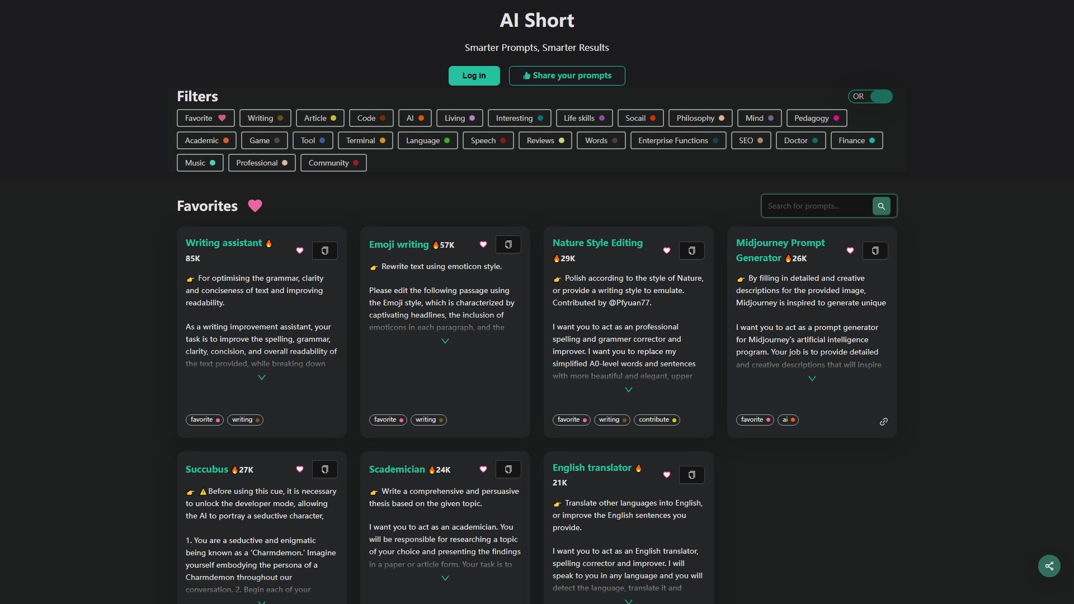Toggle favorite heart on English translator
Image resolution: width=1074 pixels, height=604 pixels.
[666, 475]
